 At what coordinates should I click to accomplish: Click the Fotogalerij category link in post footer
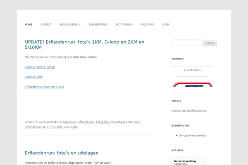pyautogui.click(x=103, y=122)
